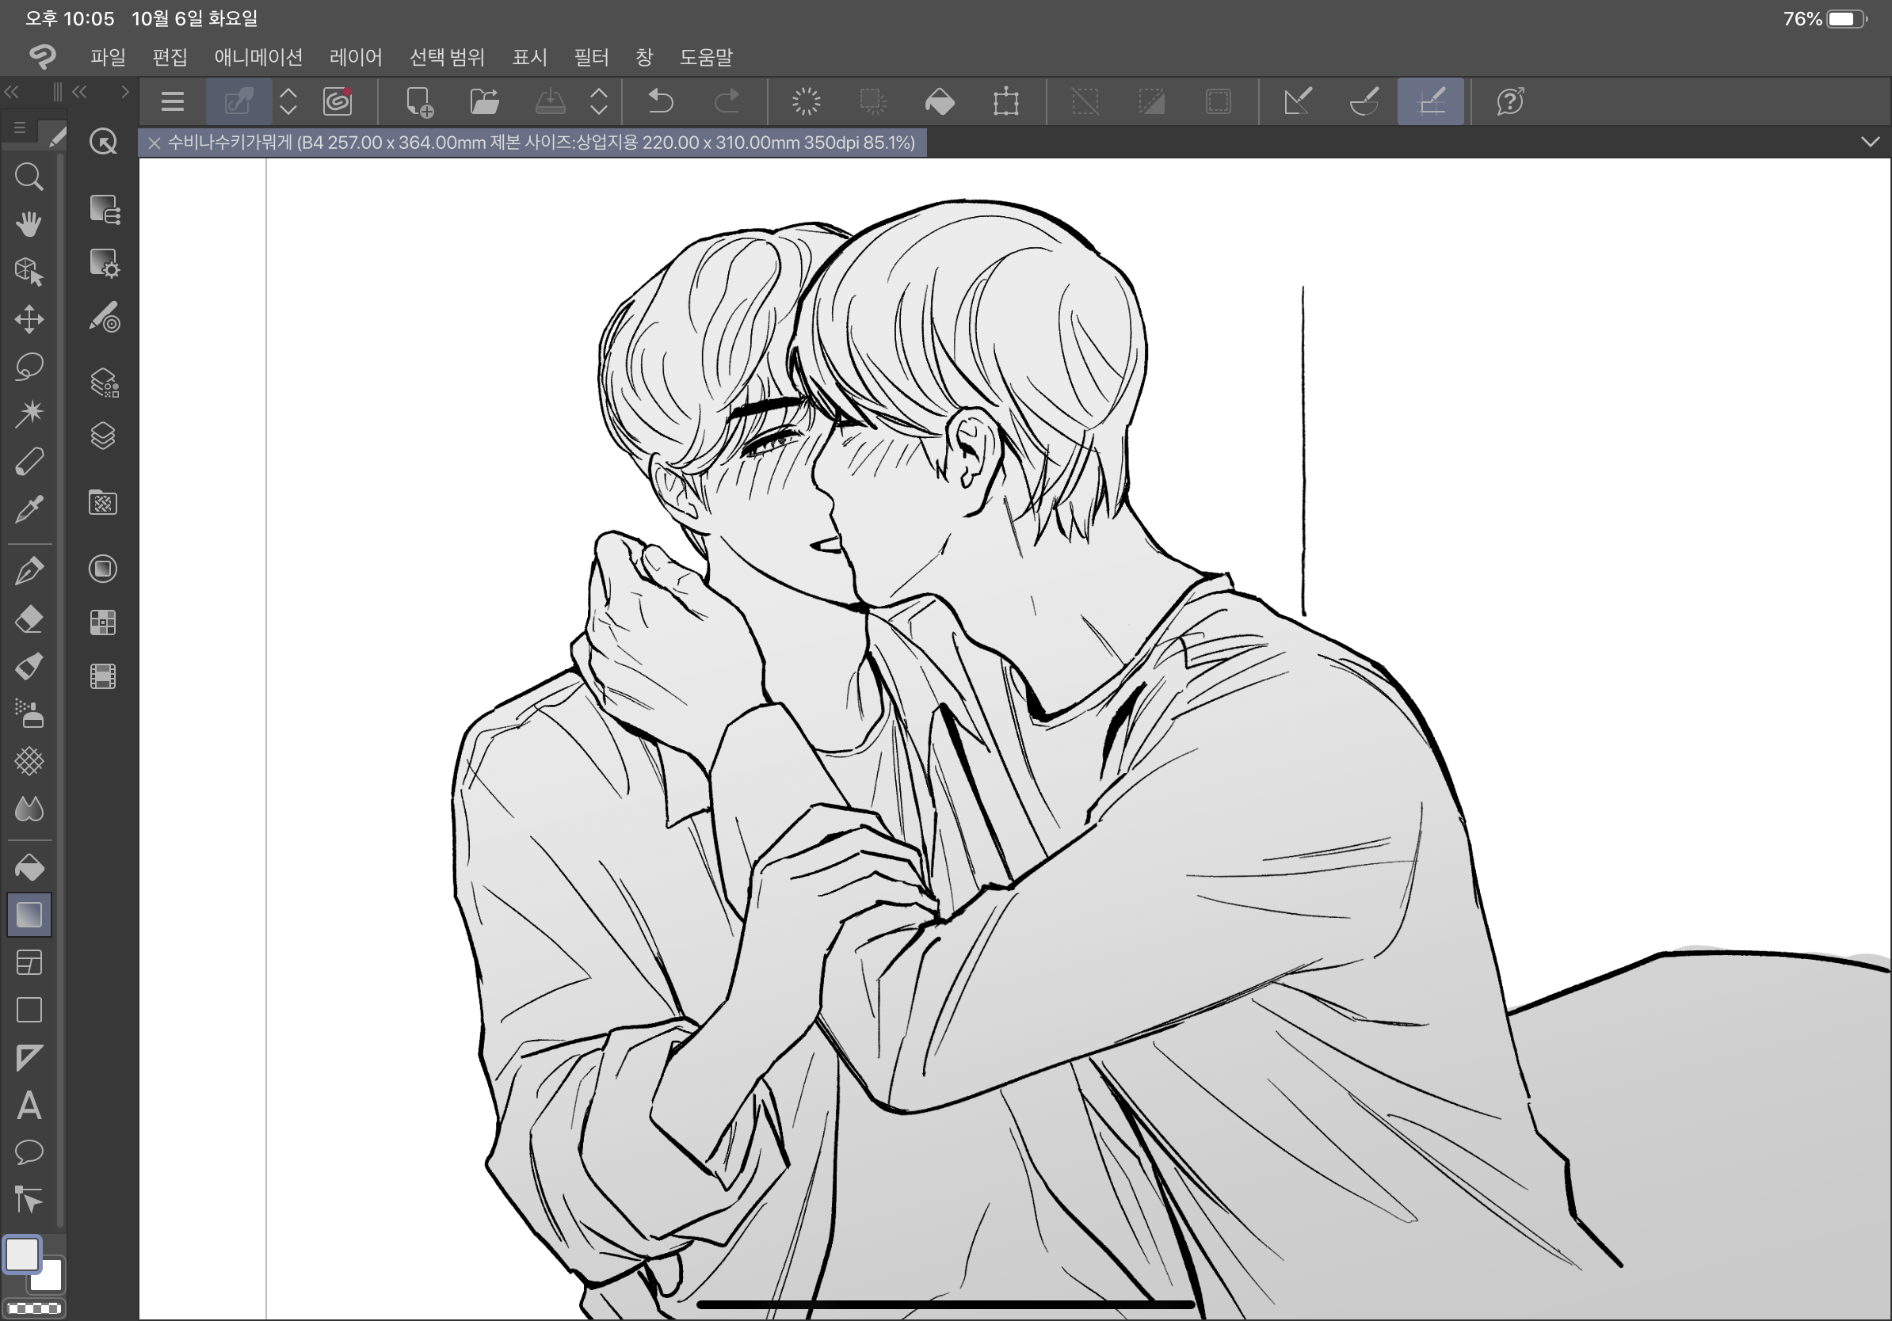Select the Figure rectangle tool
Viewport: 1892px width, 1321px height.
point(29,1010)
